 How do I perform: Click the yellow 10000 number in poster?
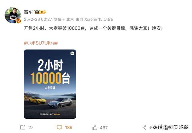coord(46,78)
